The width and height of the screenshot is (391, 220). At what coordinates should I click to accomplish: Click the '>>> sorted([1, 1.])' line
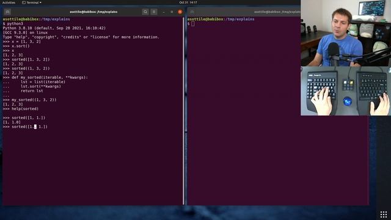point(24,118)
